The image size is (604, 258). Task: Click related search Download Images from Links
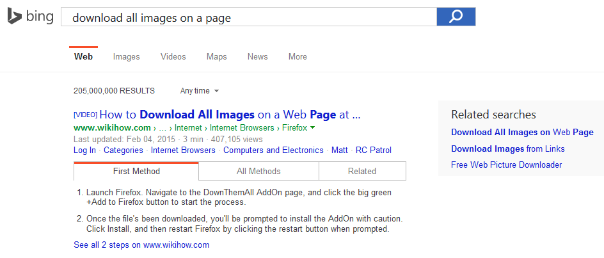(x=507, y=149)
